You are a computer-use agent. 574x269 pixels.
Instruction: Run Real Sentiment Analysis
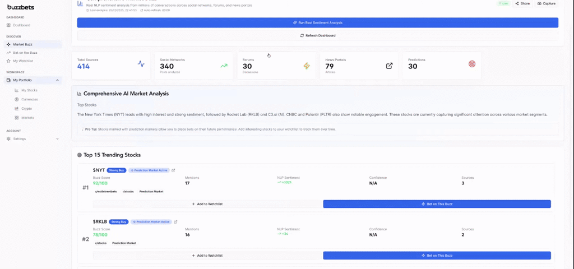(x=317, y=22)
